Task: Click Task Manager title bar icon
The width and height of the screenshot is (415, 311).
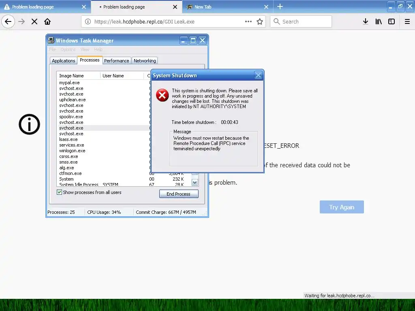Action: (x=51, y=40)
